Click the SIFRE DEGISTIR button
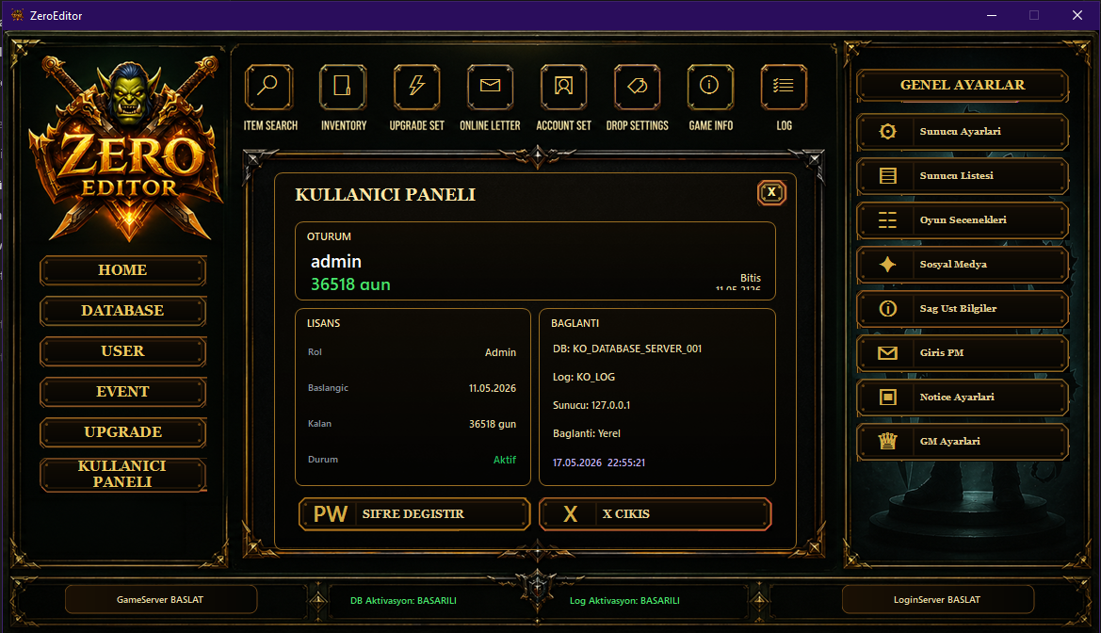Screen dimensions: 1101x633 pyautogui.click(x=414, y=514)
